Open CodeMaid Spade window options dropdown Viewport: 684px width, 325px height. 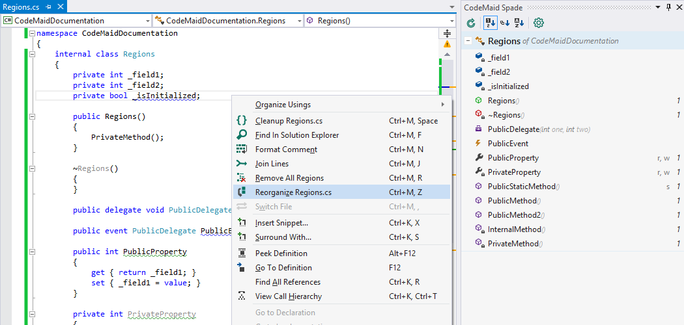pyautogui.click(x=658, y=7)
